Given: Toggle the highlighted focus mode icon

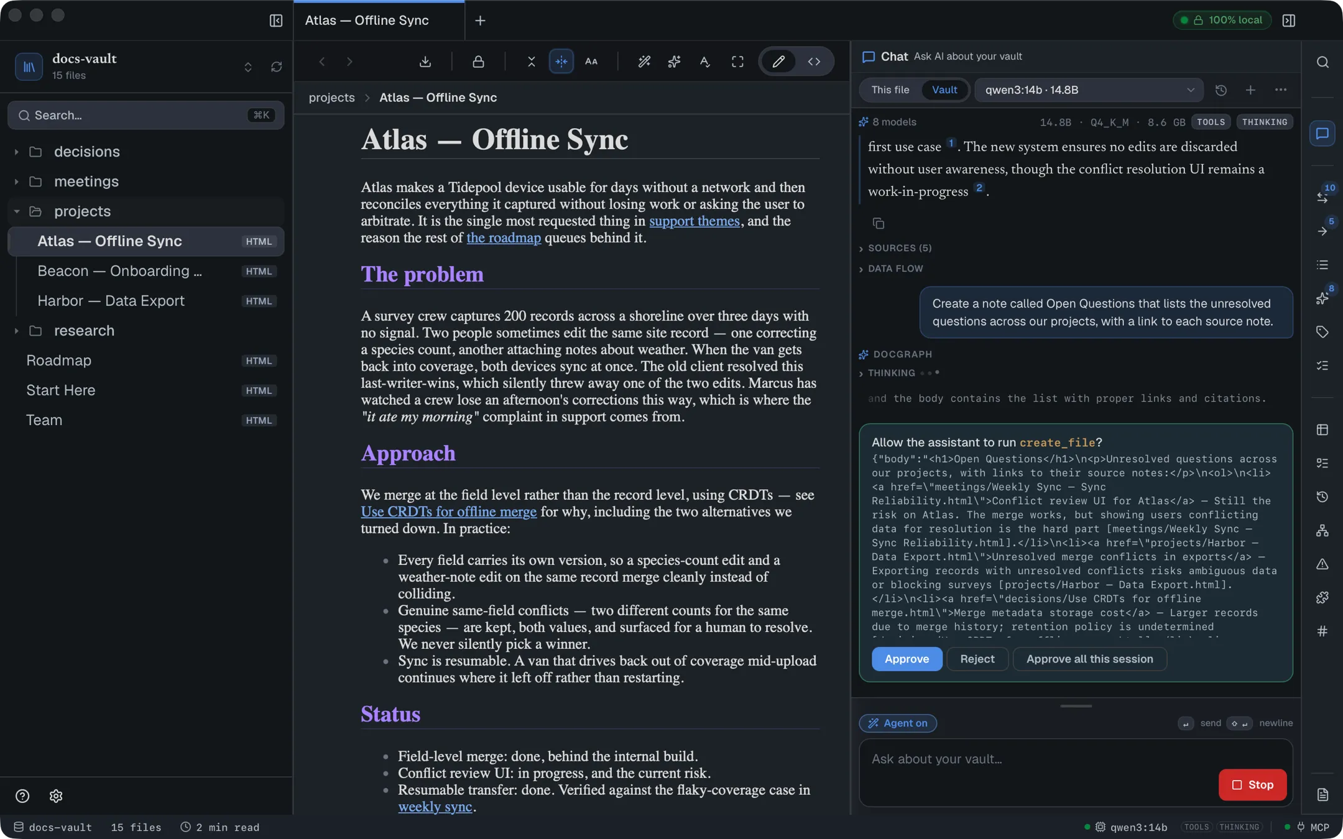Looking at the screenshot, I should (561, 62).
